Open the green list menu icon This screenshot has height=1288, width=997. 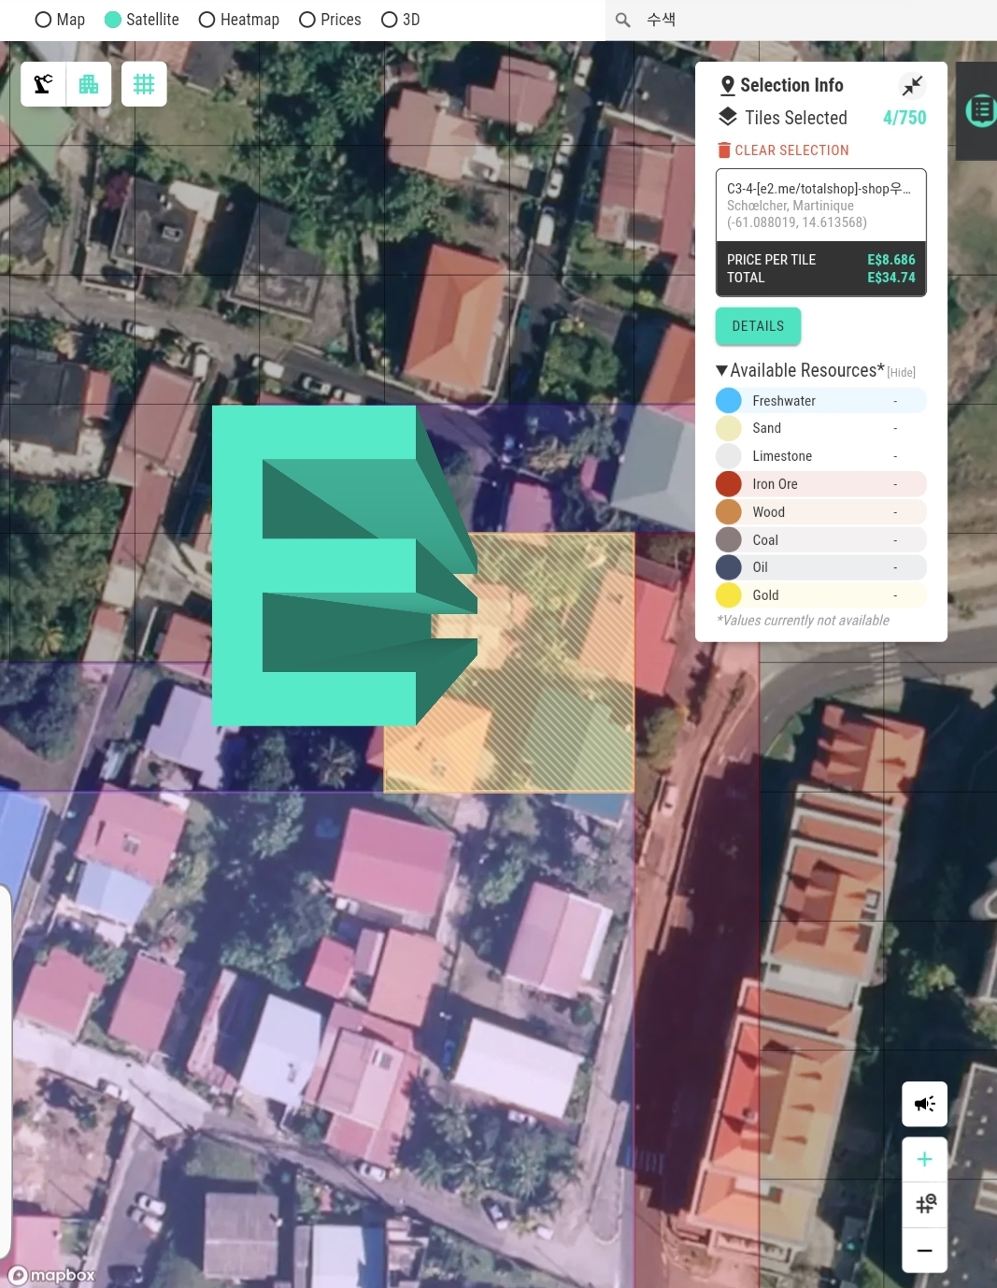pos(981,110)
